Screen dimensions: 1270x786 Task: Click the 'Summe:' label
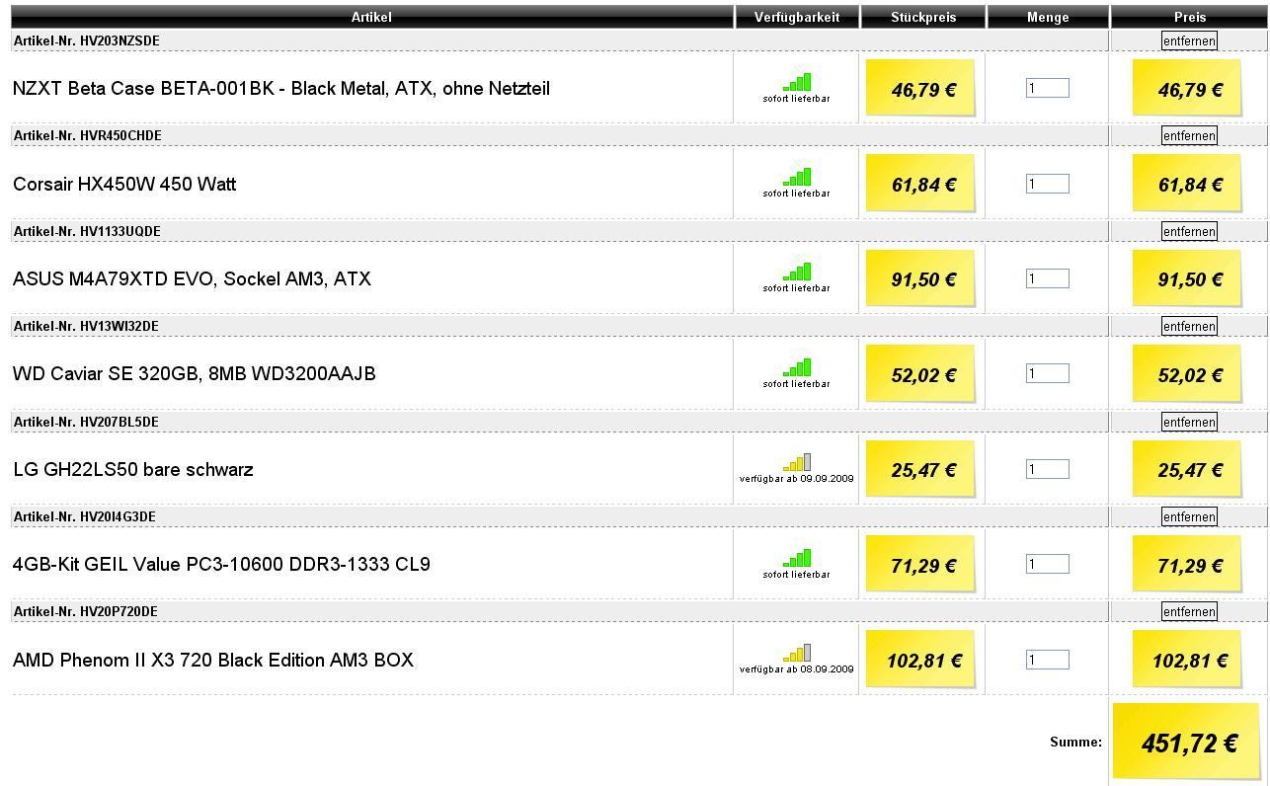pos(1075,742)
